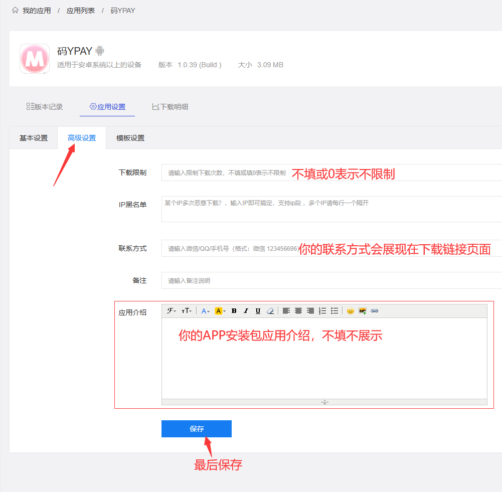The image size is (502, 492).
Task: Click the blue 保存 button
Action: coord(197,429)
